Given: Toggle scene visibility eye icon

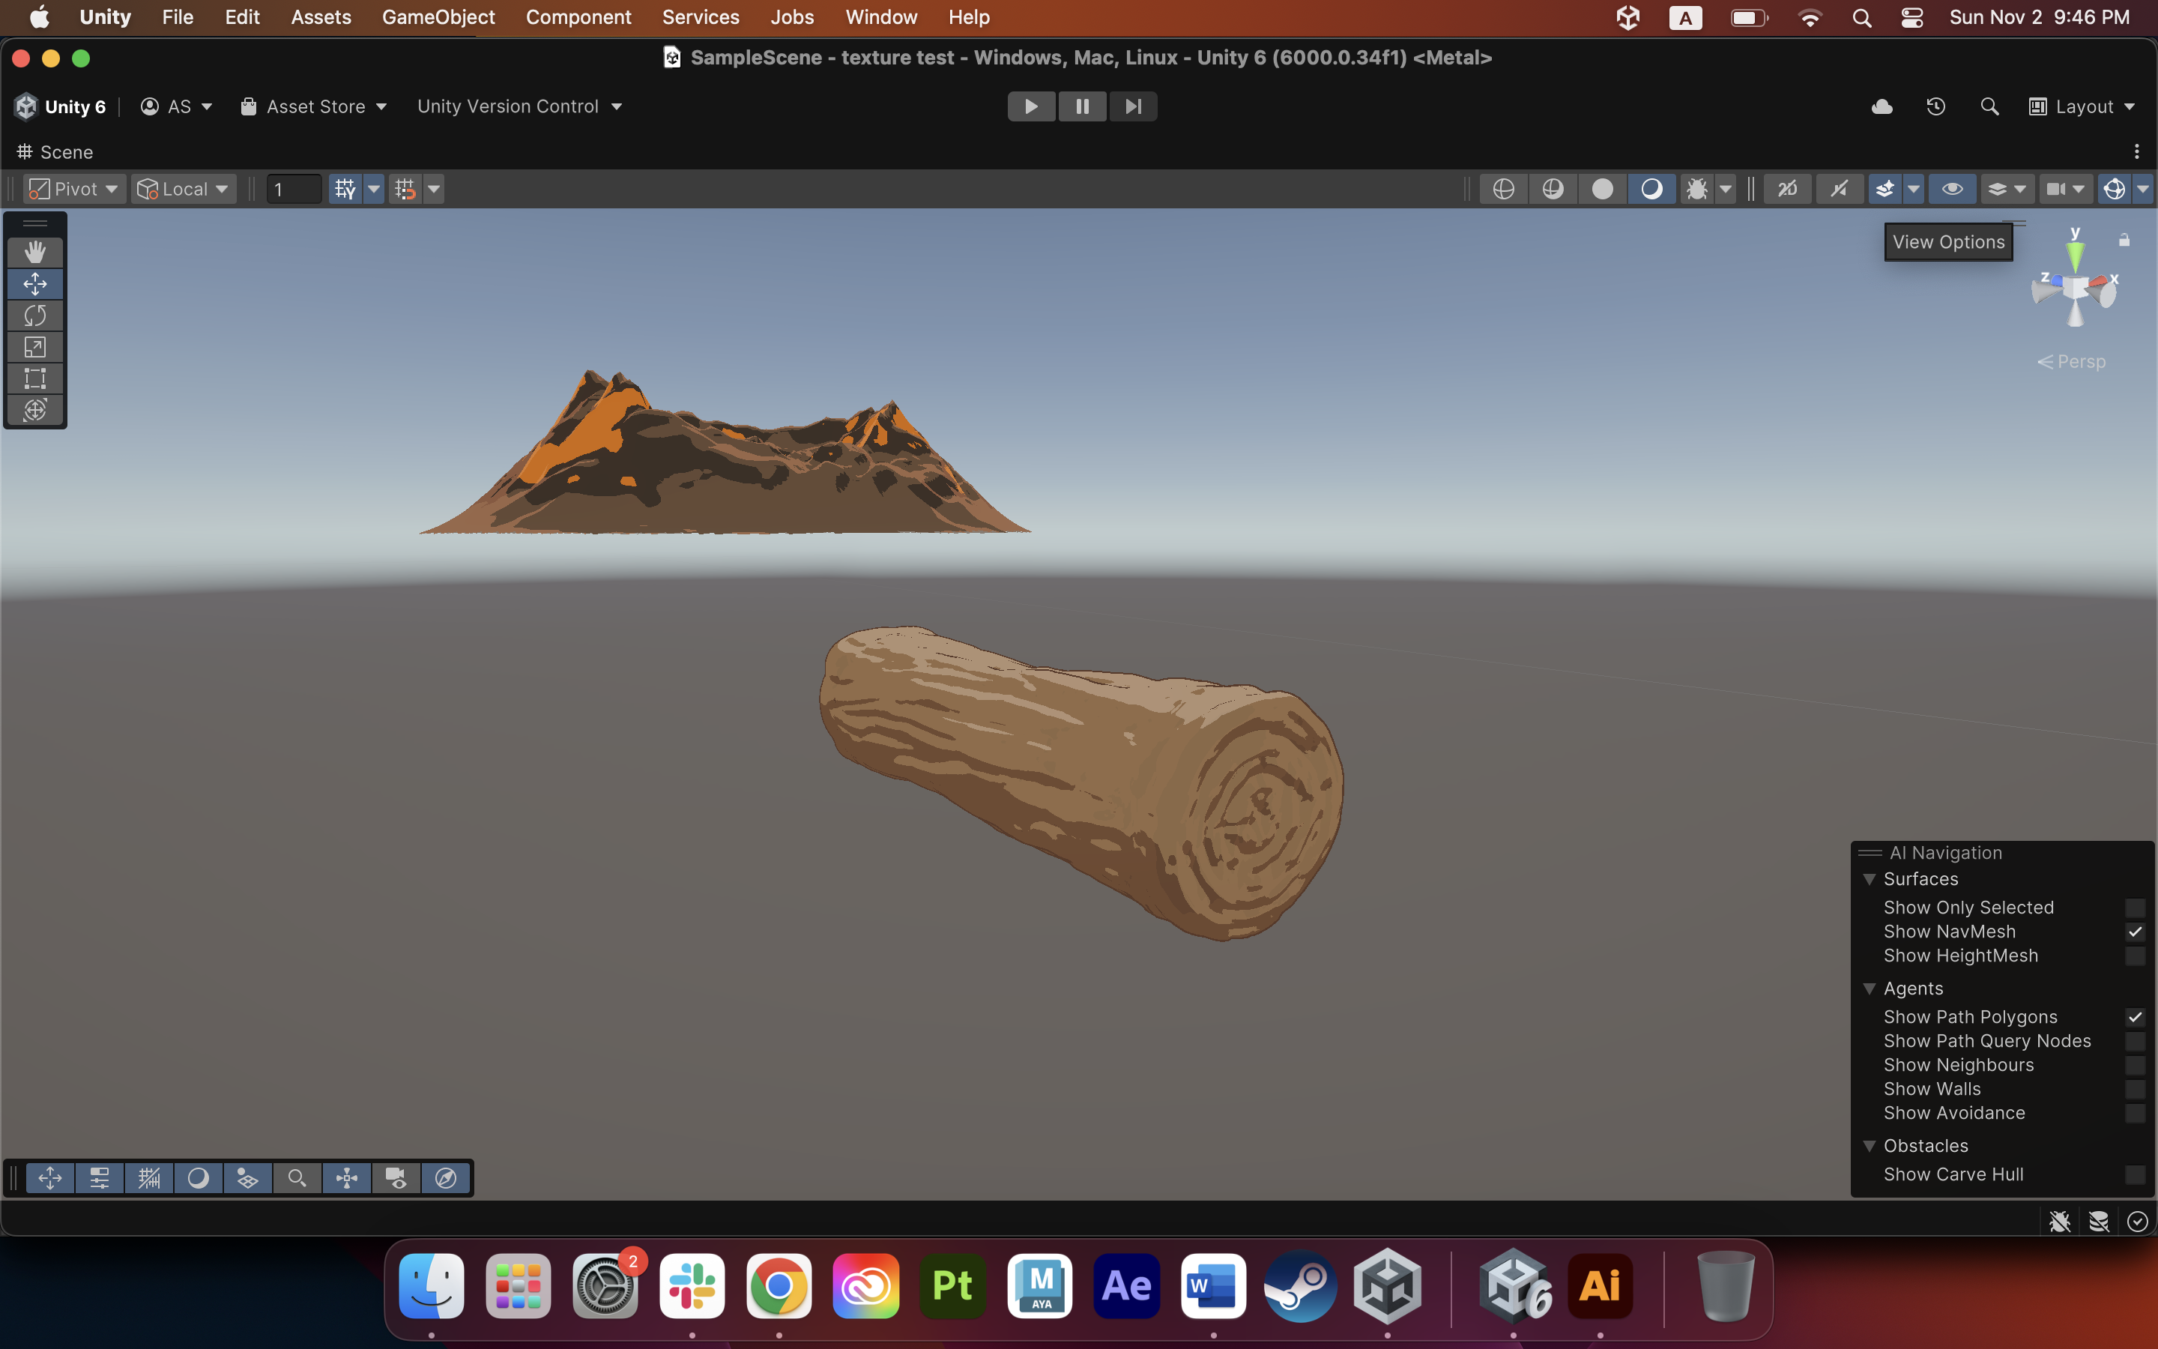Looking at the screenshot, I should pos(1951,189).
